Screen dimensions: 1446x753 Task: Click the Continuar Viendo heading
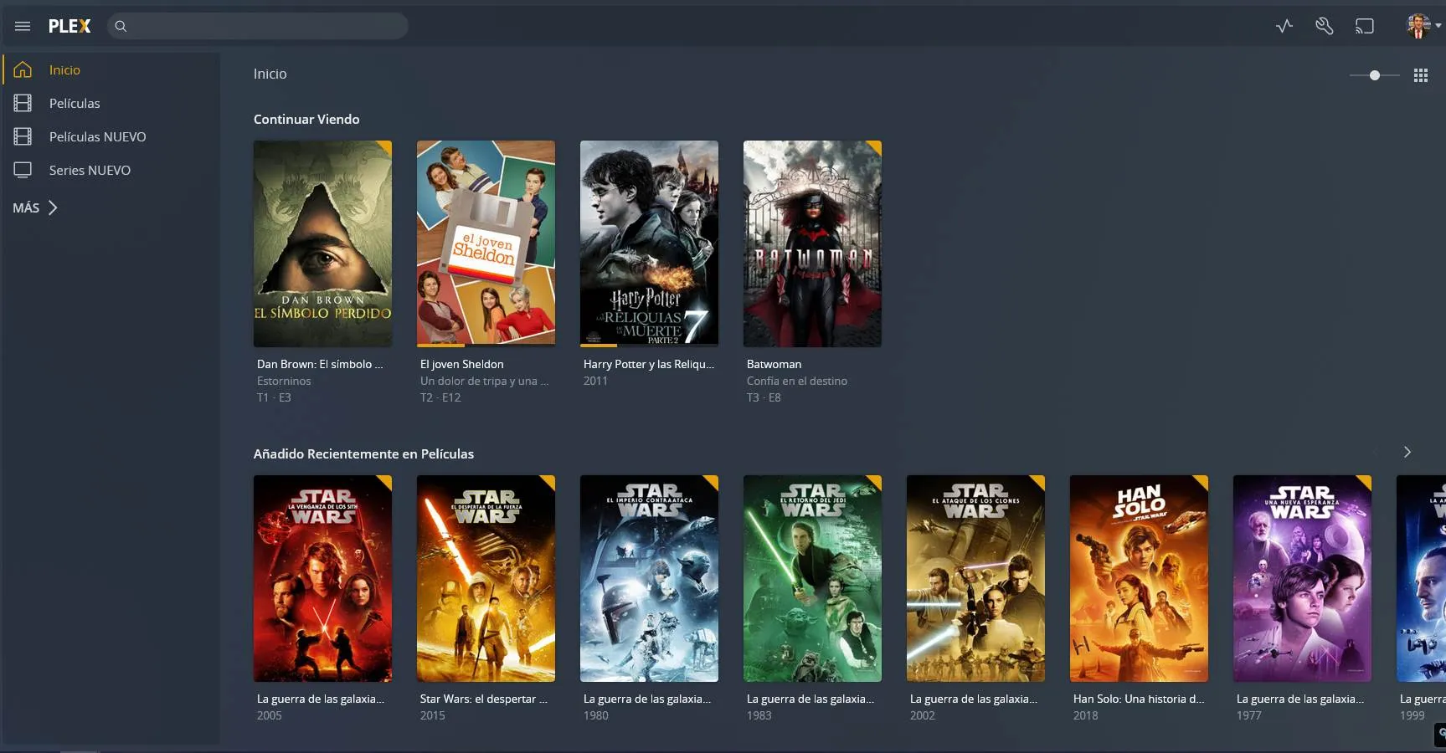coord(306,119)
